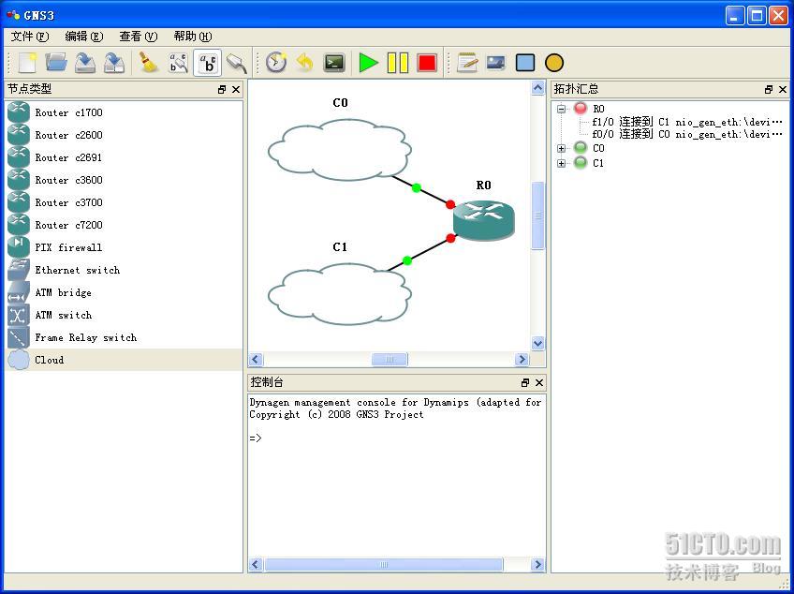Open console terminal icon in toolbar
This screenshot has width=794, height=594.
pos(334,63)
